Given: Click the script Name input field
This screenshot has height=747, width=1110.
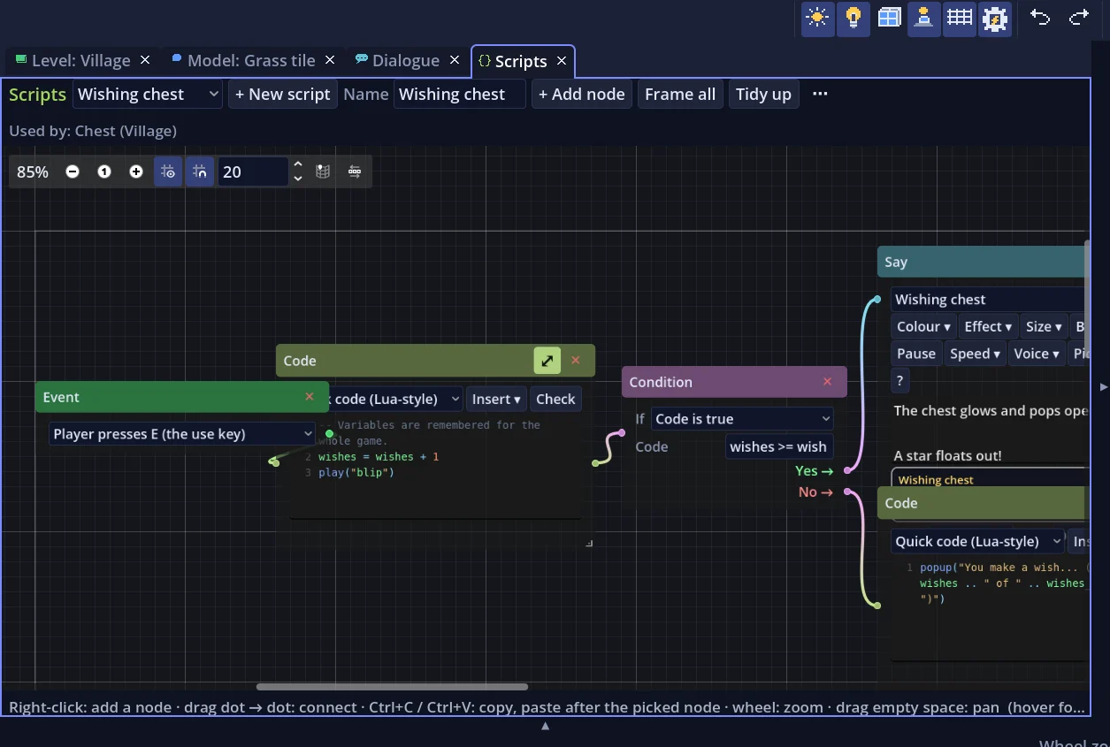Looking at the screenshot, I should pos(459,94).
